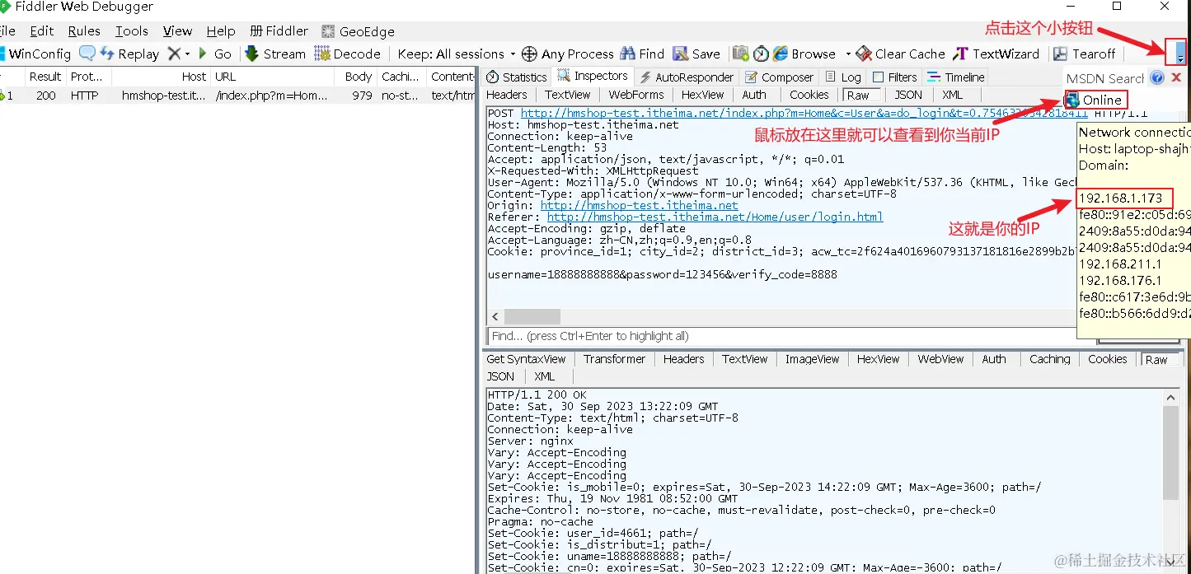1191x574 pixels.
Task: Select response Transformer tab
Action: click(614, 359)
